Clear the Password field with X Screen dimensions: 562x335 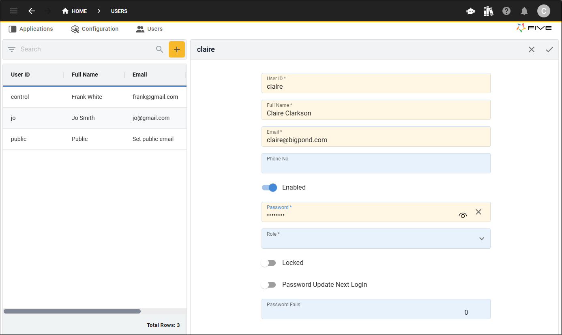tap(478, 212)
